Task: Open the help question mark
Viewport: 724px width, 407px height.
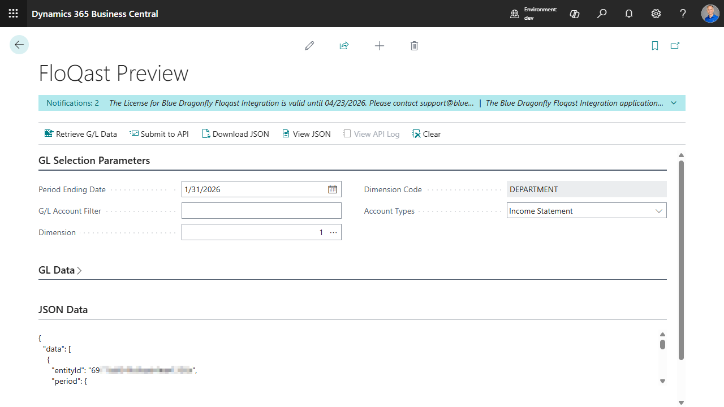Action: (683, 14)
